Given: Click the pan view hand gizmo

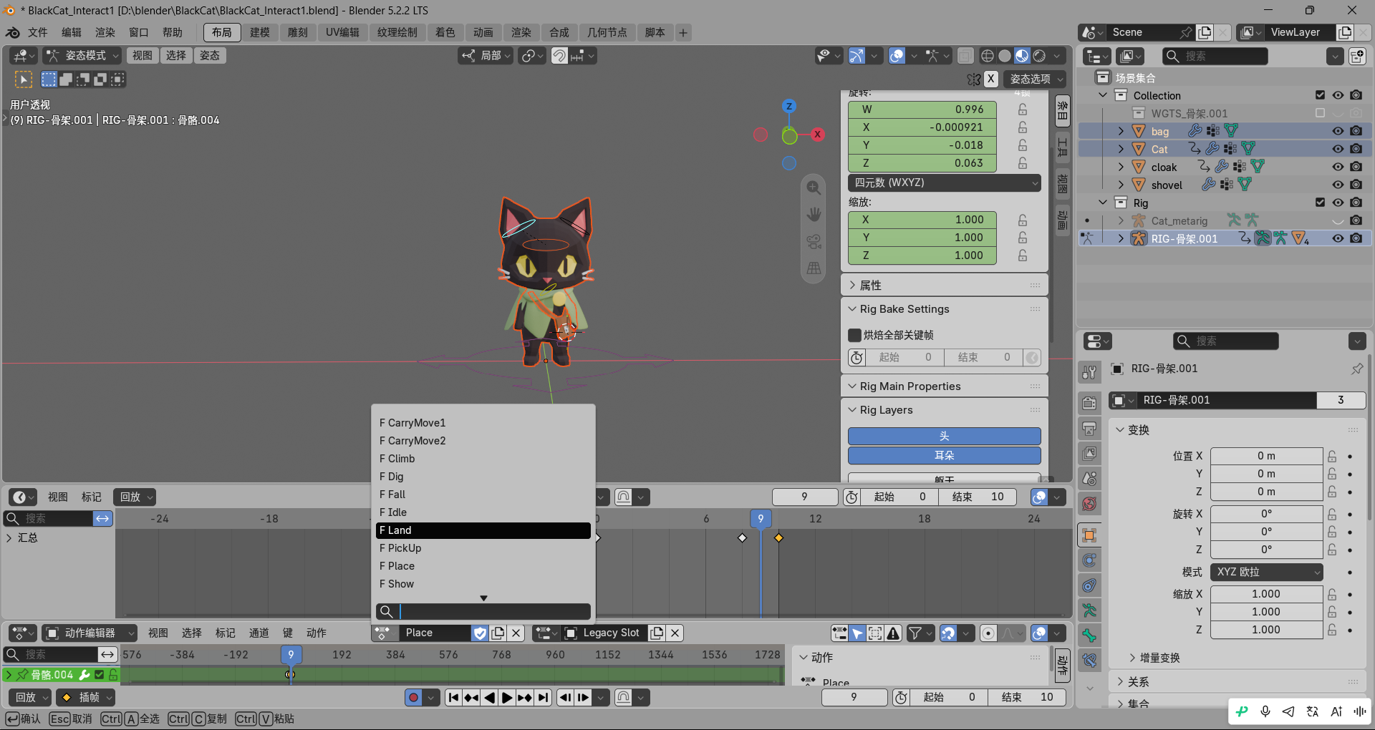Looking at the screenshot, I should [814, 214].
